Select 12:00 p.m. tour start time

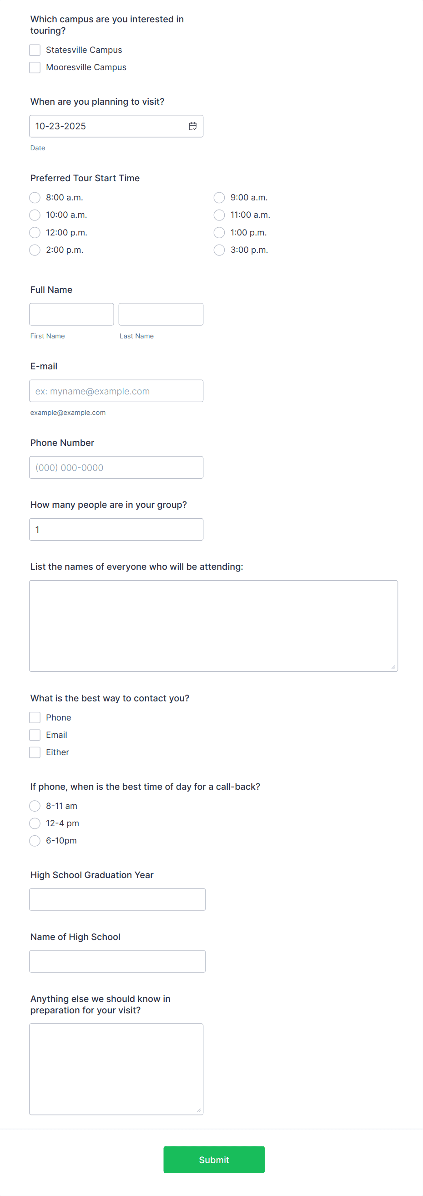(34, 232)
